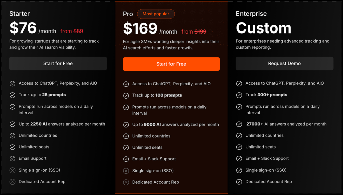Click Starter plan's Start for Free button
The width and height of the screenshot is (343, 195).
(x=58, y=63)
